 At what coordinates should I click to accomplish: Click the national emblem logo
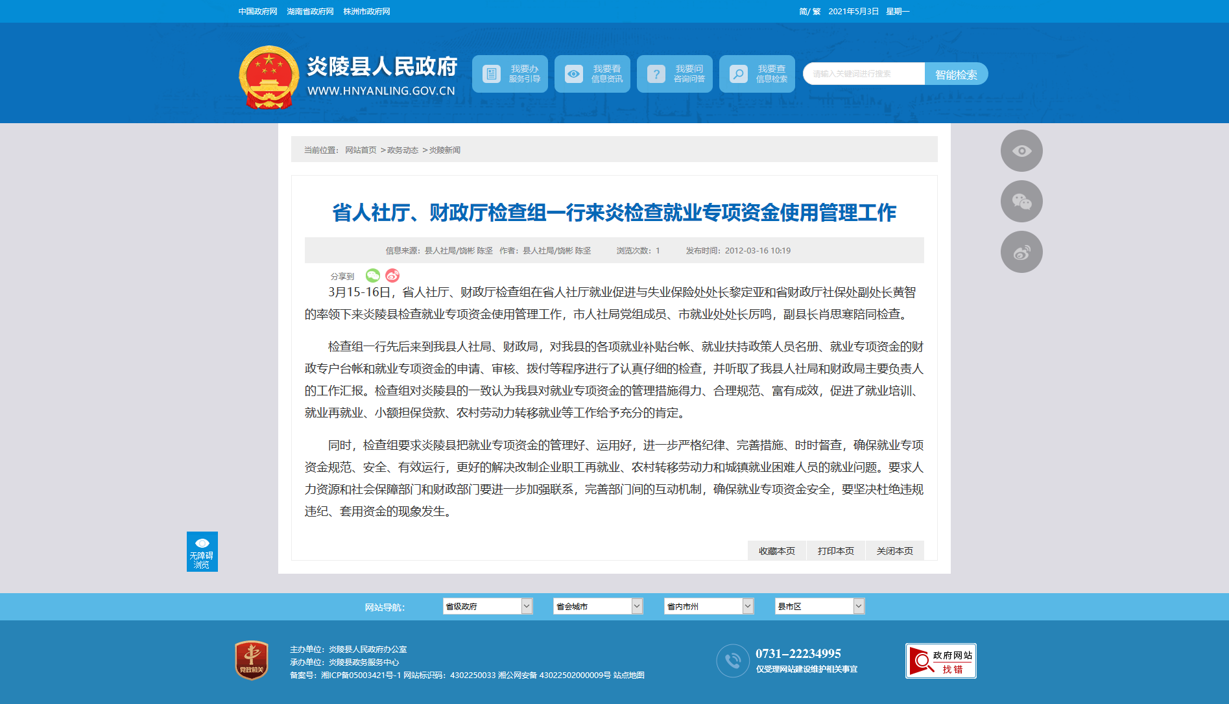[x=268, y=76]
